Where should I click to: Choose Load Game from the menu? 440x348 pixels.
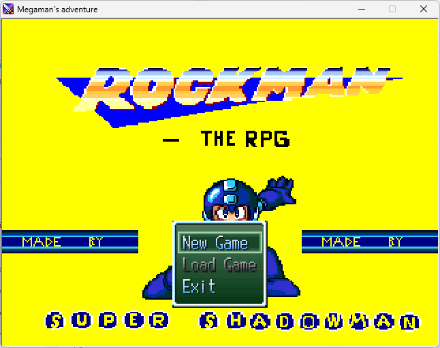tap(220, 265)
